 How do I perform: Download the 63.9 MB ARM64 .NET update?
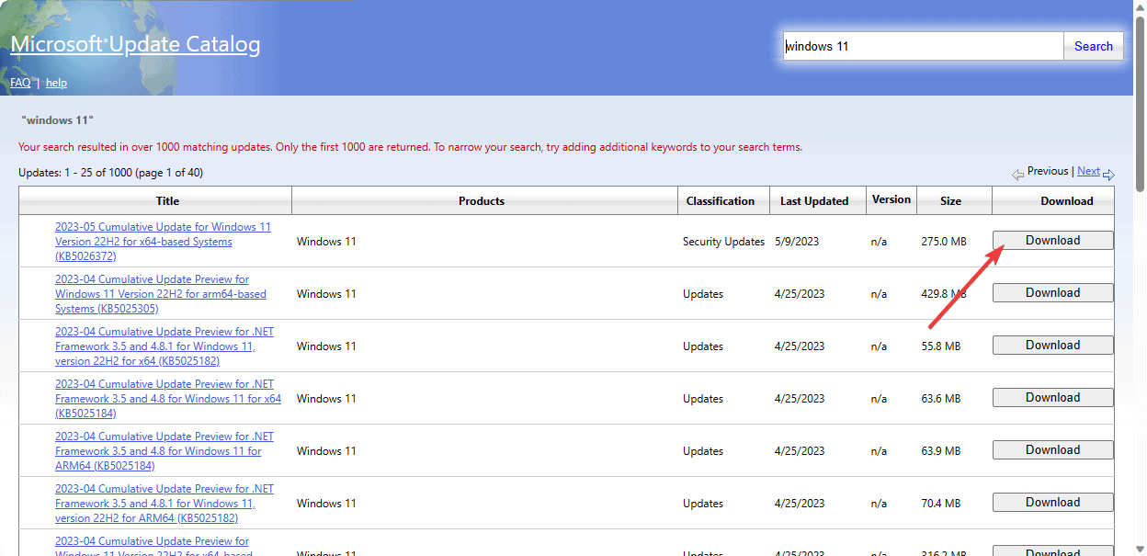click(1052, 450)
